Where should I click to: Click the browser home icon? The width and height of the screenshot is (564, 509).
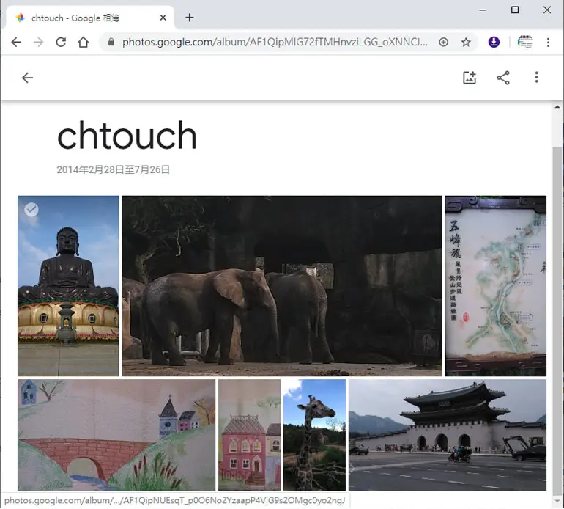coord(83,42)
